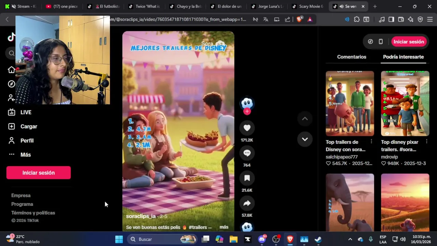Switch to the 'Jorge Luna's' browser tab
The width and height of the screenshot is (437, 246).
267,6
